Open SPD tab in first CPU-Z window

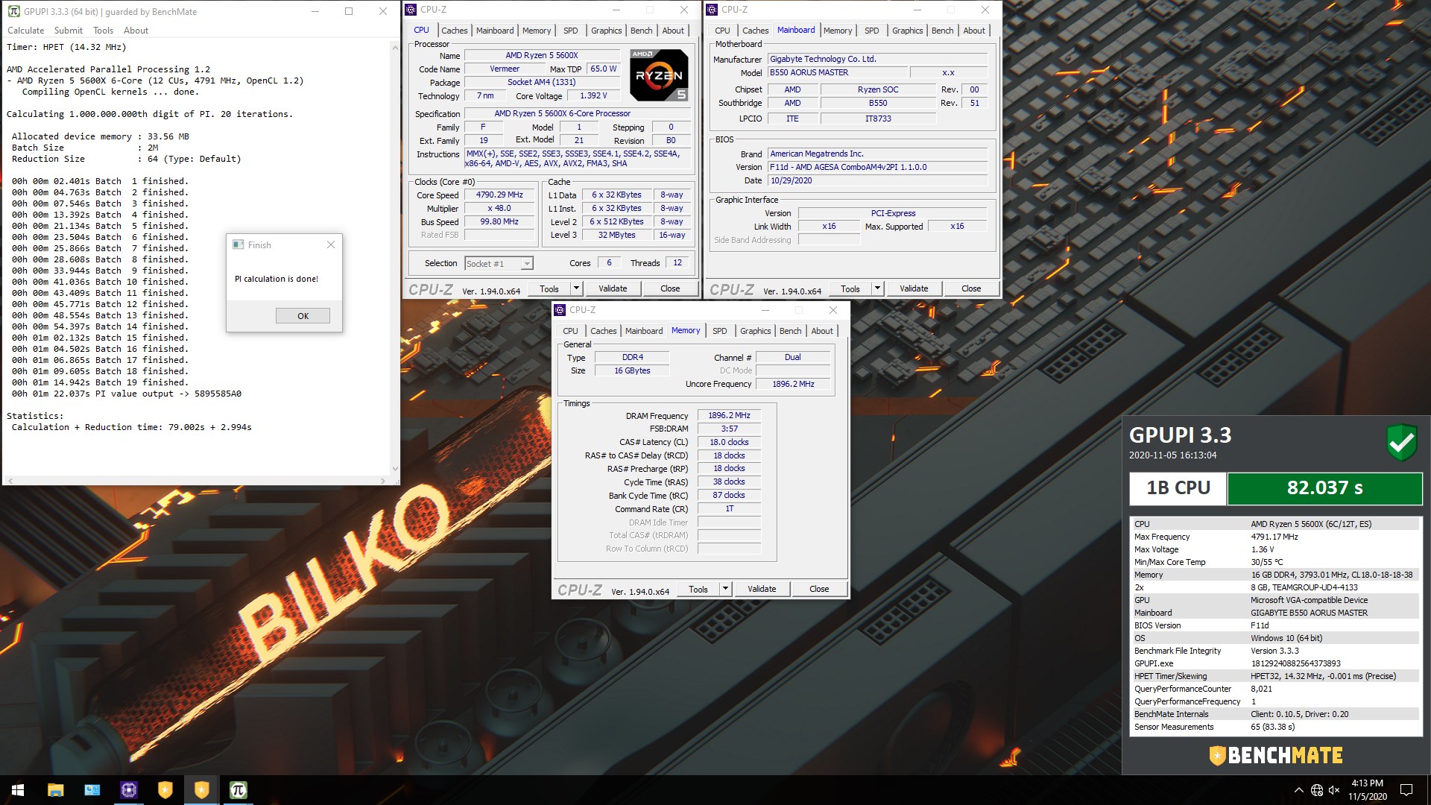[x=570, y=31]
